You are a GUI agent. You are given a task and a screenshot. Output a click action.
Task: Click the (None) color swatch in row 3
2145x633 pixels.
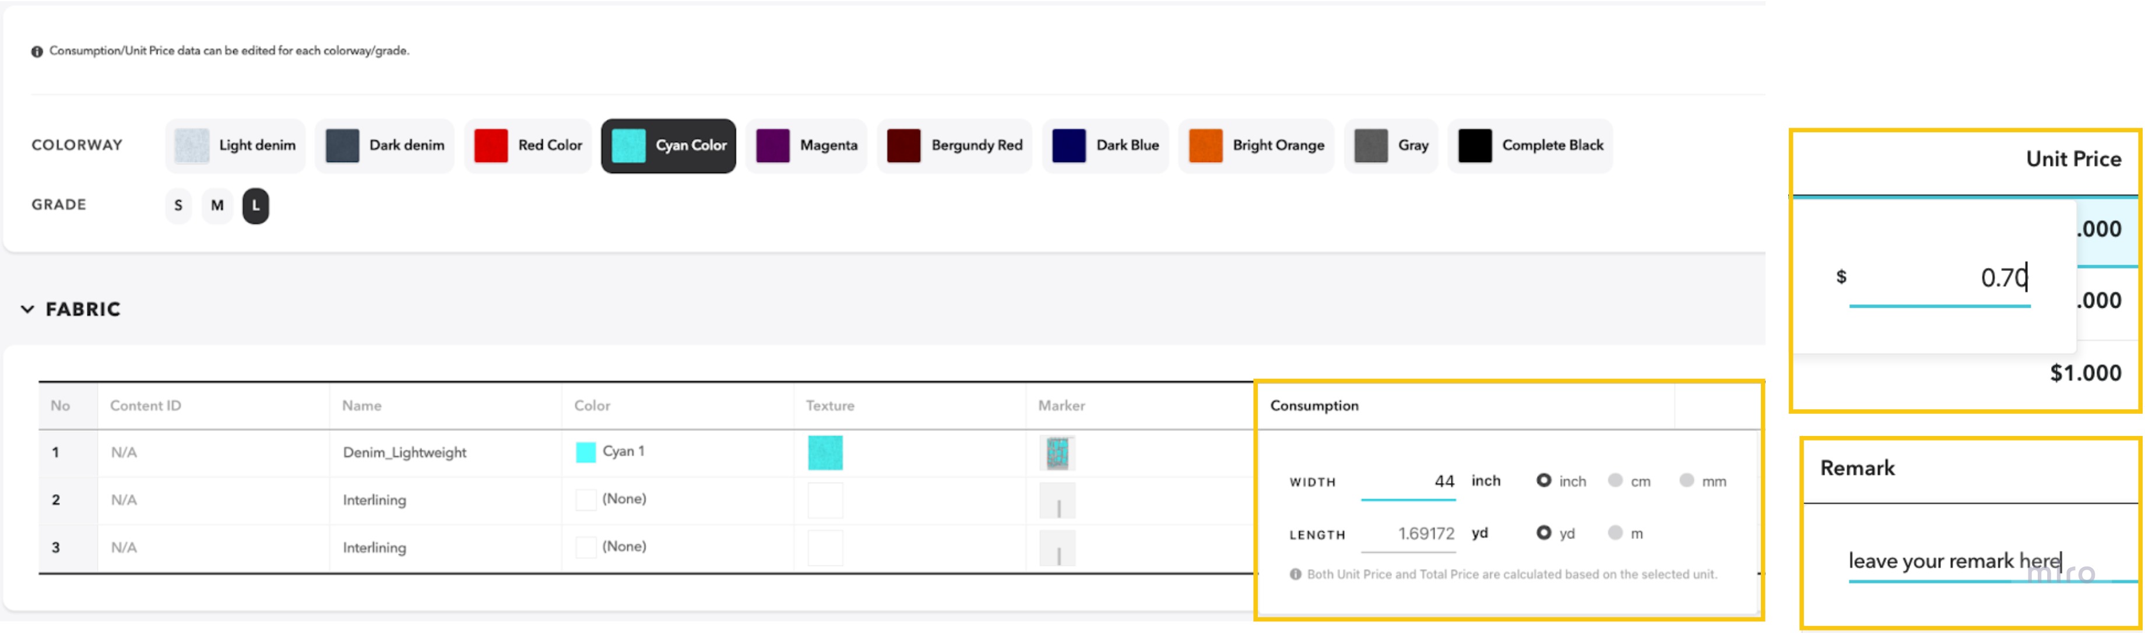click(586, 547)
